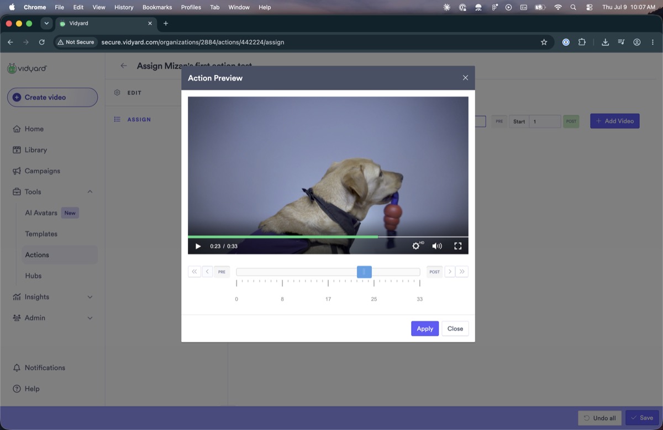
Task: Switch to the ASSIGN tab
Action: pyautogui.click(x=139, y=119)
